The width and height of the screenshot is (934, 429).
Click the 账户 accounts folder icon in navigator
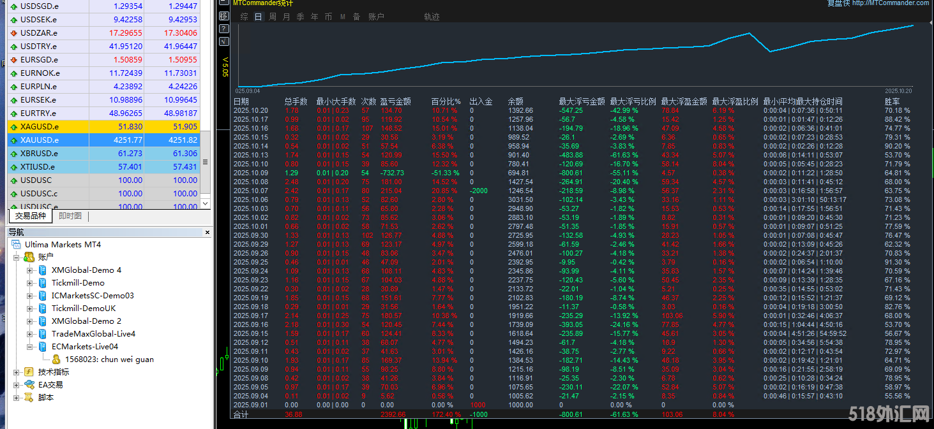pos(29,257)
